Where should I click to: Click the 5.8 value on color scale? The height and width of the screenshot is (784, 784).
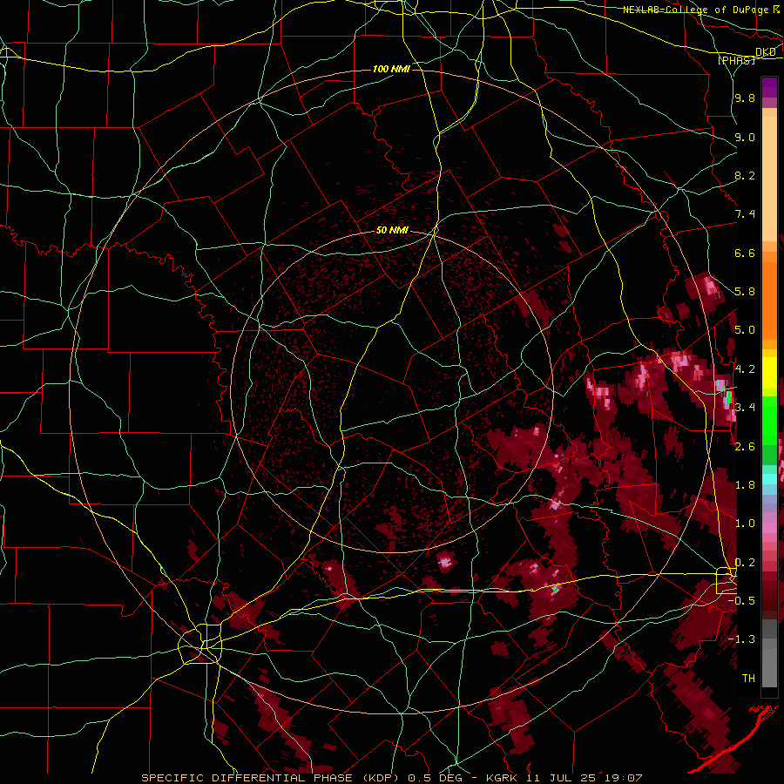point(745,292)
